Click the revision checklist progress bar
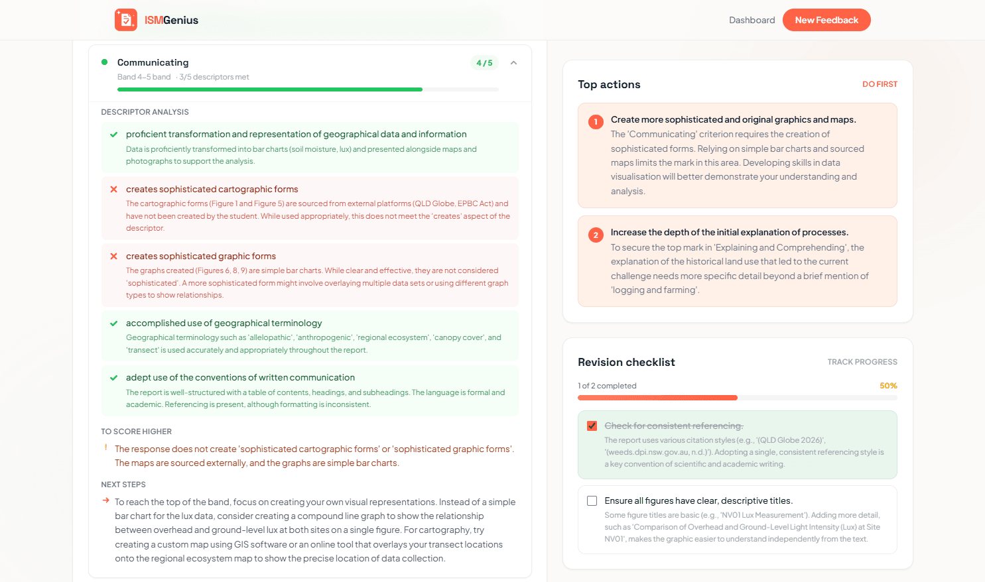Image resolution: width=985 pixels, height=582 pixels. (737, 397)
